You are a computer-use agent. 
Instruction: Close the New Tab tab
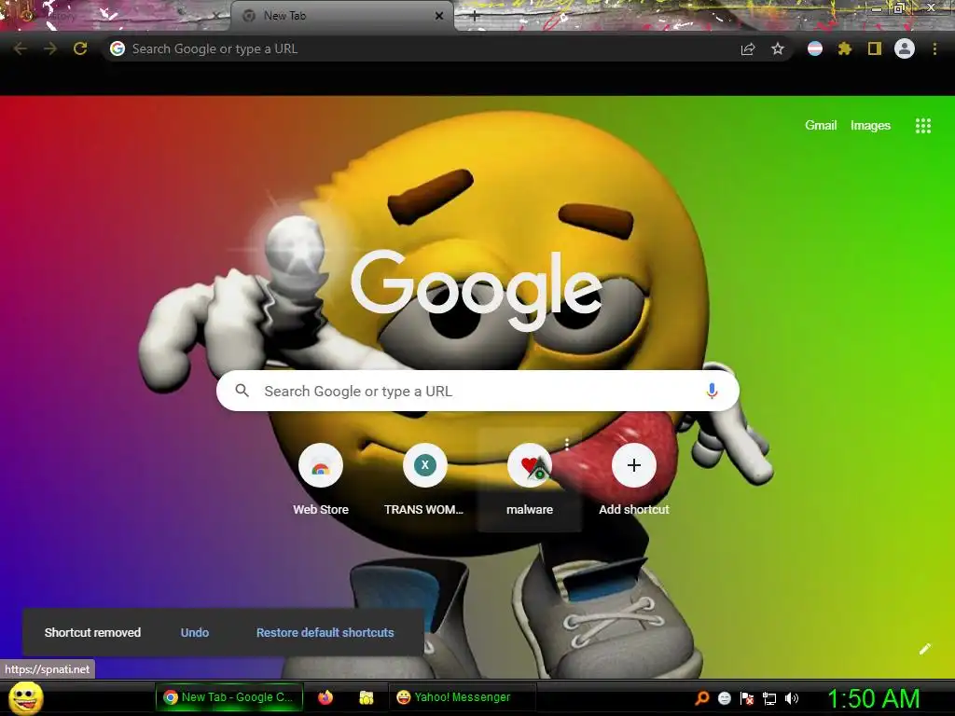[x=439, y=16]
